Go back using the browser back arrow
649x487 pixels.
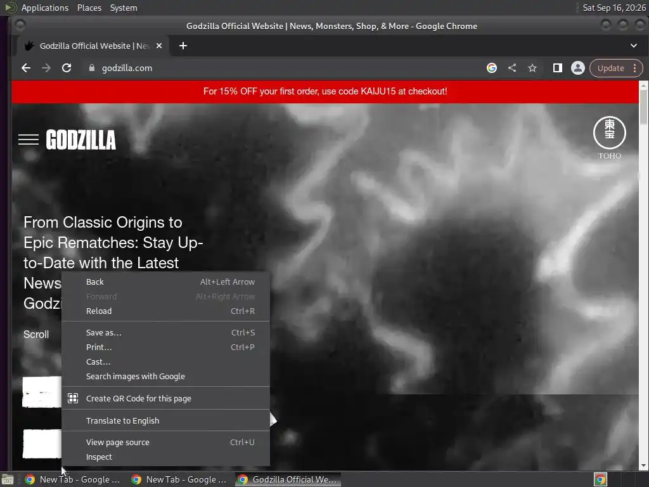pos(25,68)
